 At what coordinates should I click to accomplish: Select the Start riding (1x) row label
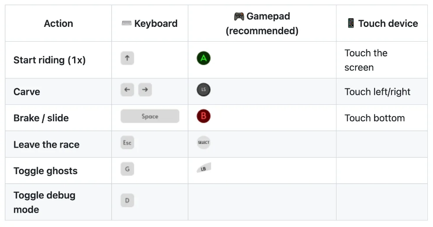(49, 60)
